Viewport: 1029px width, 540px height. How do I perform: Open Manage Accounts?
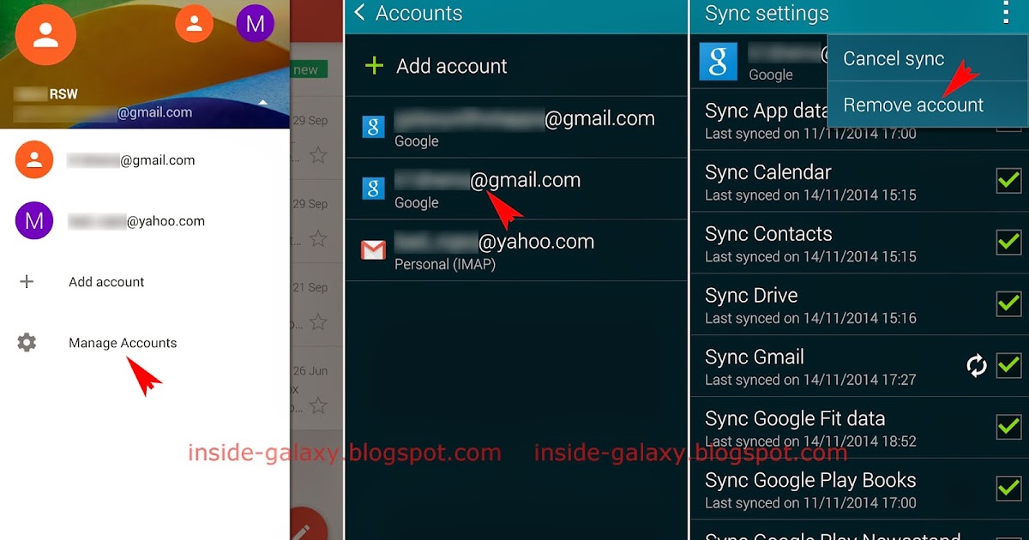[x=123, y=343]
